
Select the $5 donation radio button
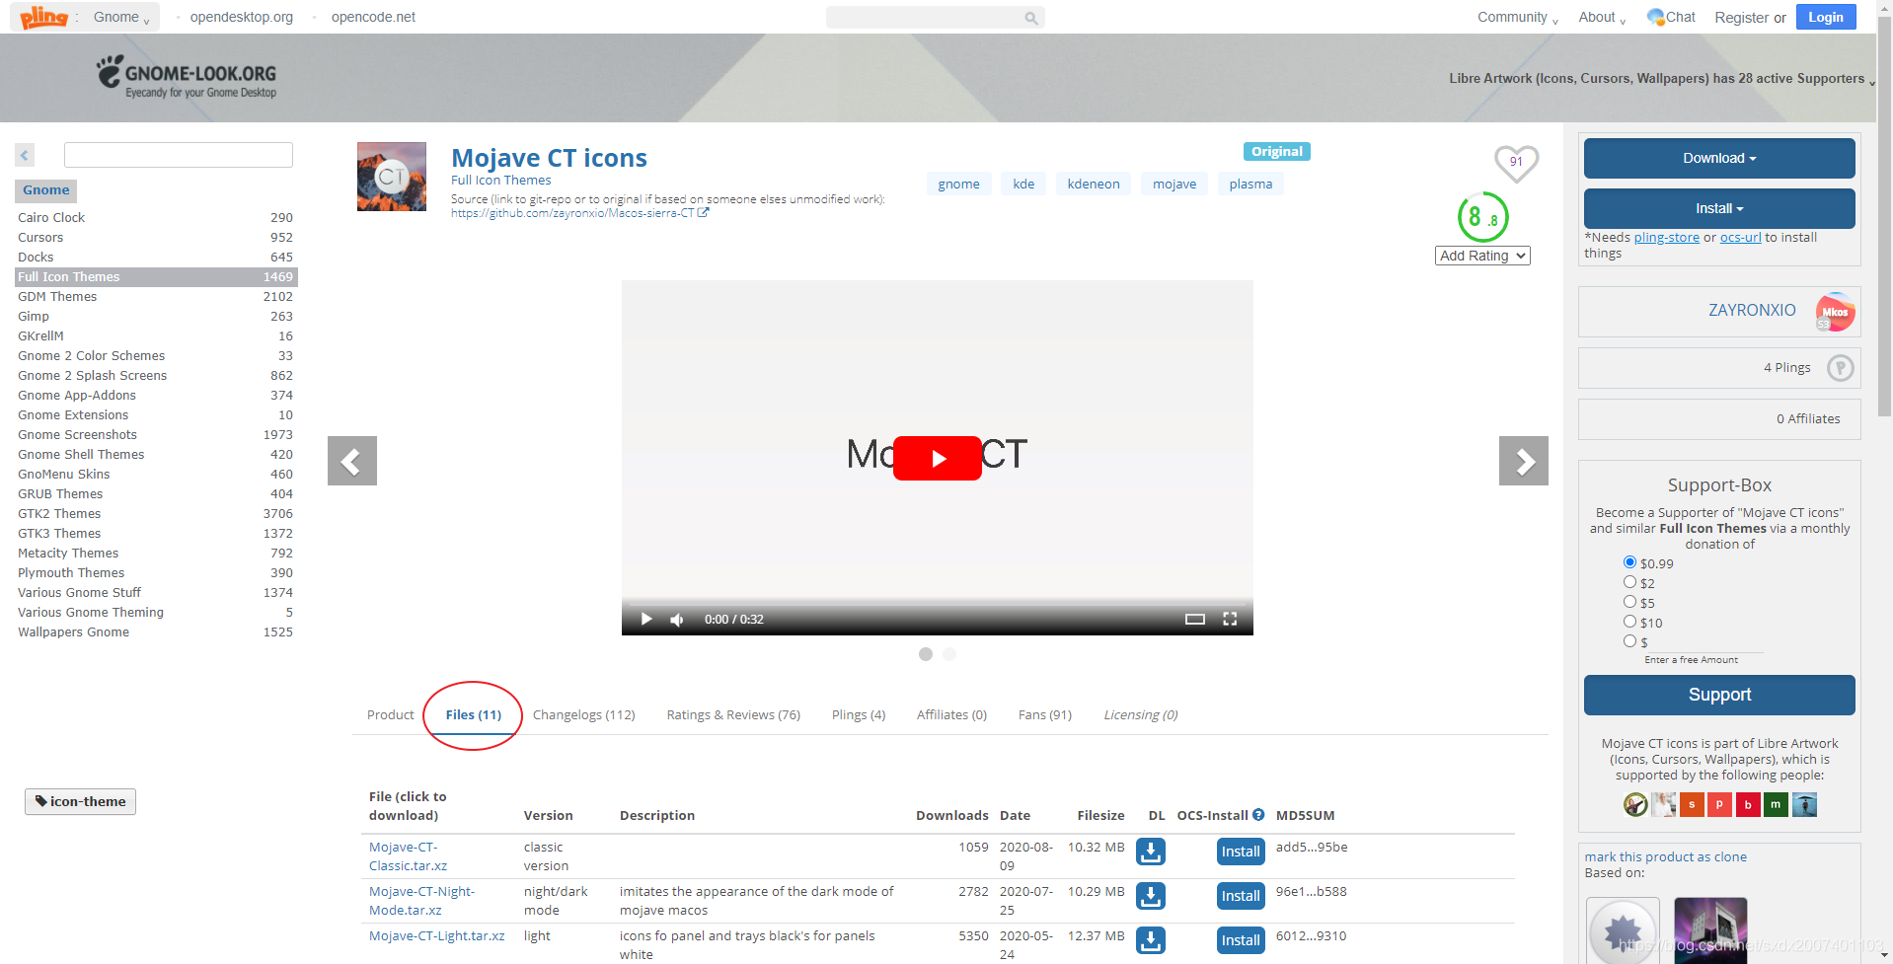[1629, 602]
